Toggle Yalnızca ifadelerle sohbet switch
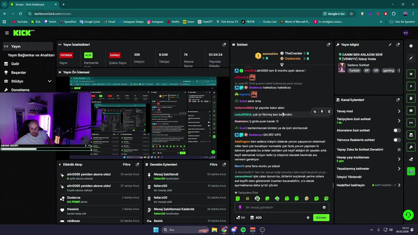The height and width of the screenshot is (235, 418). tap(397, 140)
